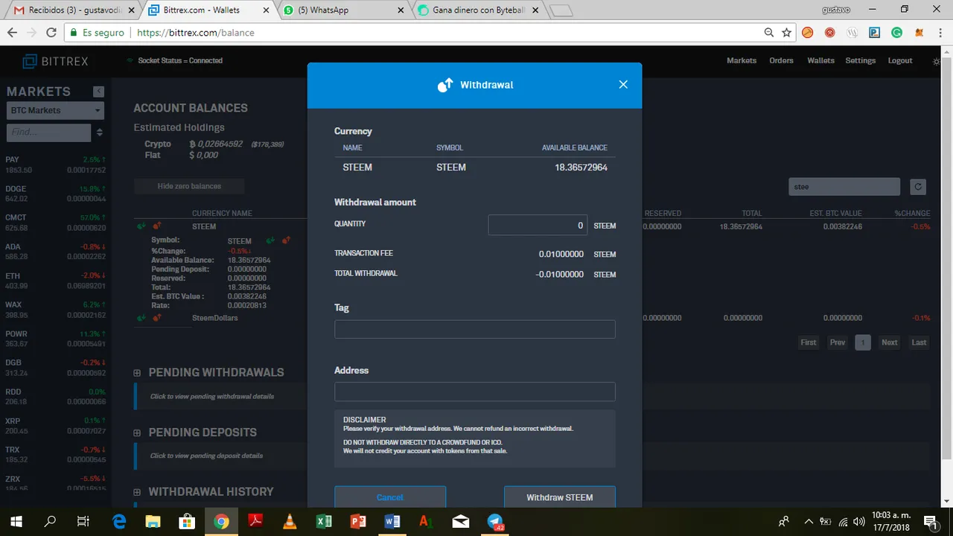Screen dimensions: 953x536
Task: Toggle the day/night theme sun icon
Action: pos(937,61)
